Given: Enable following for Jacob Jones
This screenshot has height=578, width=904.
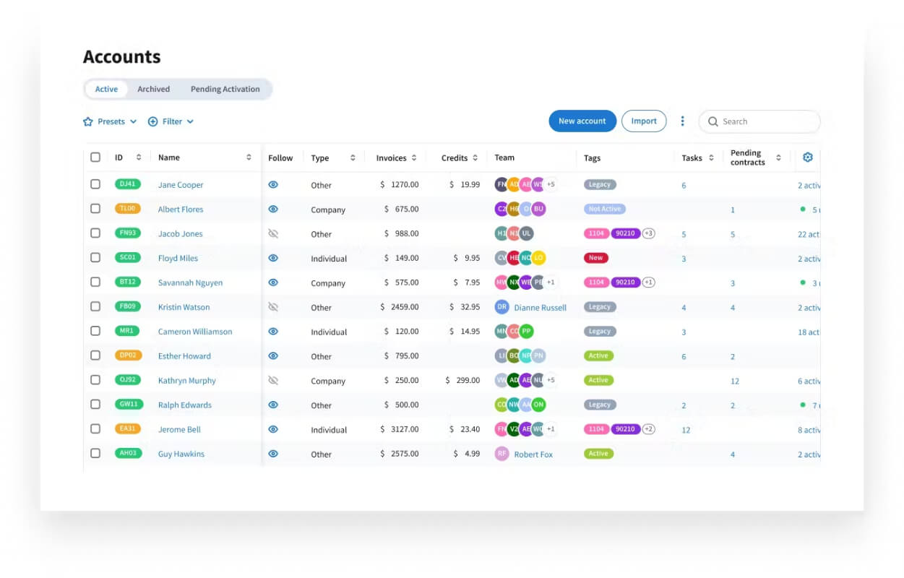Looking at the screenshot, I should coord(273,233).
